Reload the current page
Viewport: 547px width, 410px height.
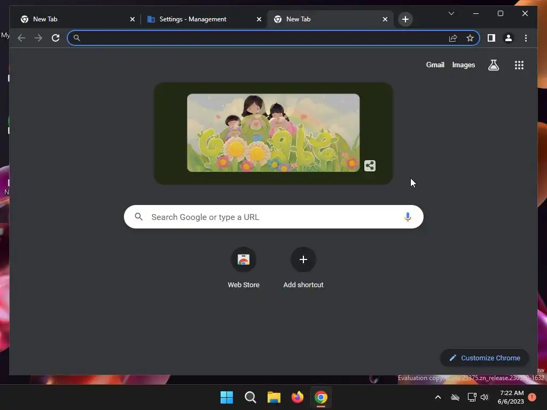pos(56,38)
